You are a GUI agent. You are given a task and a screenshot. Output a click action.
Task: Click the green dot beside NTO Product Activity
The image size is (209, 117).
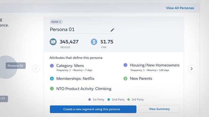coord(52,89)
